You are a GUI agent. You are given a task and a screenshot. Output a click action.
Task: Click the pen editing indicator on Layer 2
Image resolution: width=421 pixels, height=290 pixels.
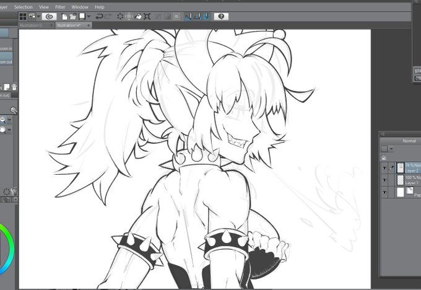pos(391,168)
